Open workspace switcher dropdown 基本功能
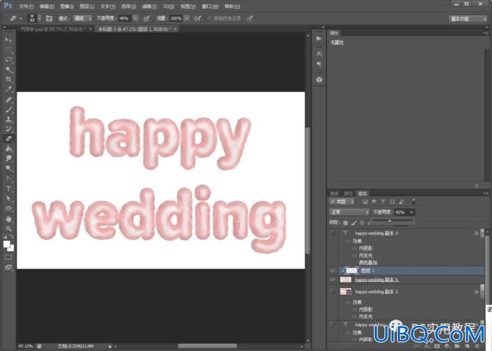Image resolution: width=492 pixels, height=351 pixels. pyautogui.click(x=468, y=19)
